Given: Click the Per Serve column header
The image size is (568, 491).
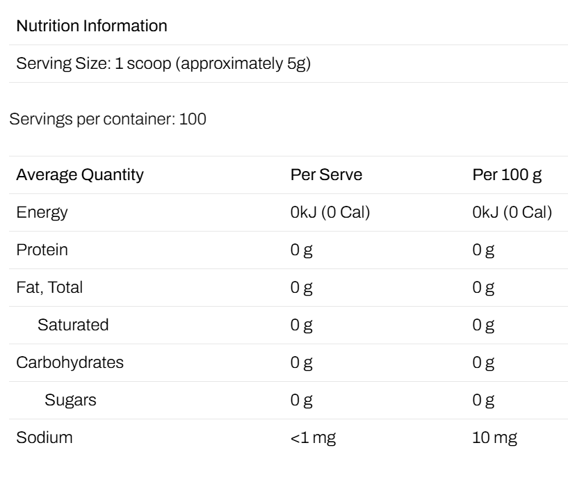Looking at the screenshot, I should tap(326, 175).
